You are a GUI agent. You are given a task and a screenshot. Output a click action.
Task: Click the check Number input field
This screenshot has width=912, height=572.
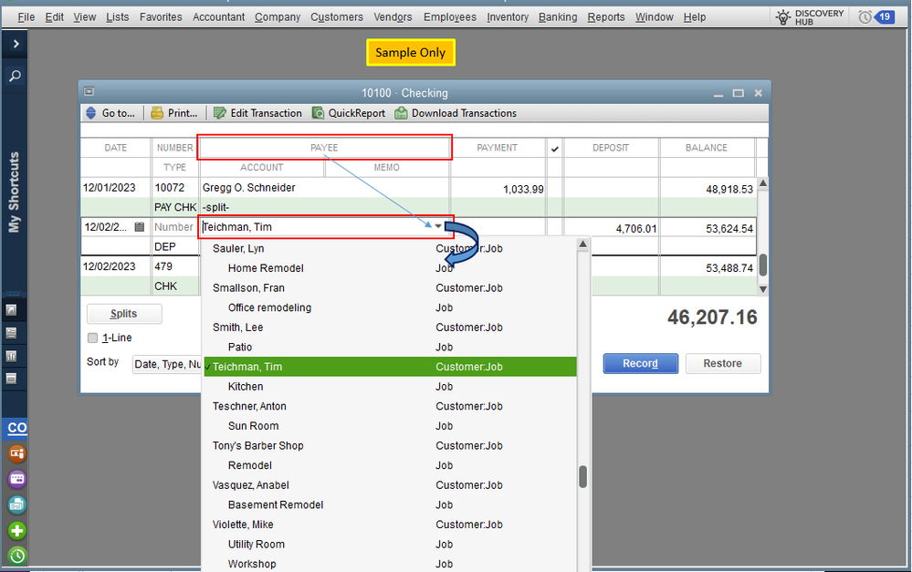(x=173, y=227)
